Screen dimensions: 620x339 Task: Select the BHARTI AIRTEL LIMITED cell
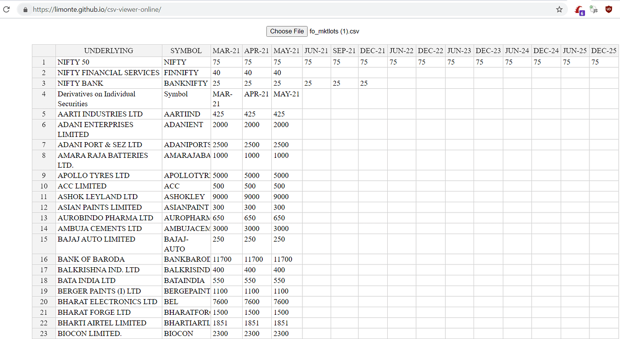pos(109,323)
